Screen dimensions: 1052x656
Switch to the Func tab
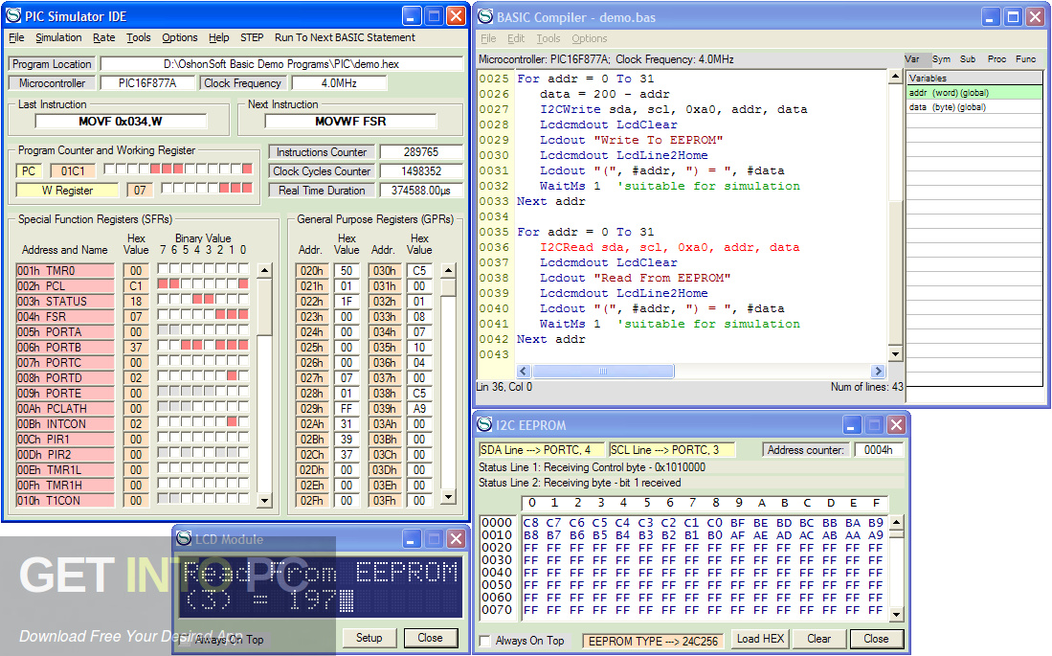pyautogui.click(x=1026, y=59)
